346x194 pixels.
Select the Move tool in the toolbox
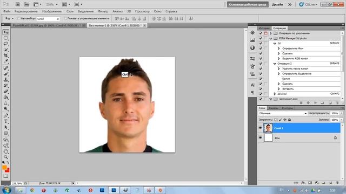6,32
